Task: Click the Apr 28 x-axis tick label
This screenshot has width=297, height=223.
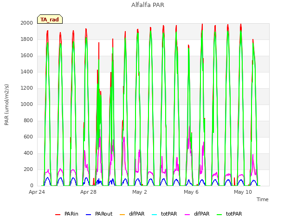Action: pyautogui.click(x=88, y=192)
